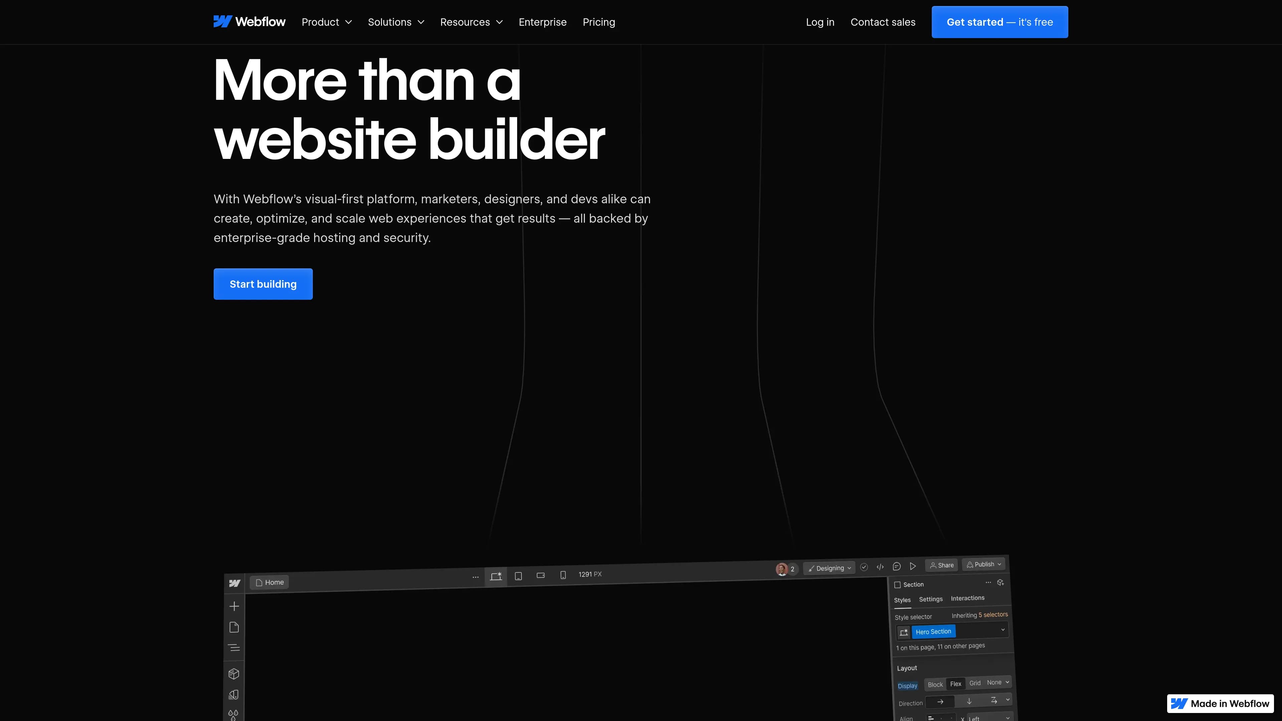Set display to Block
Screen dimensions: 1282x721
tap(935, 685)
